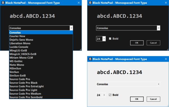Click OK in the top-right dark window

point(137,43)
